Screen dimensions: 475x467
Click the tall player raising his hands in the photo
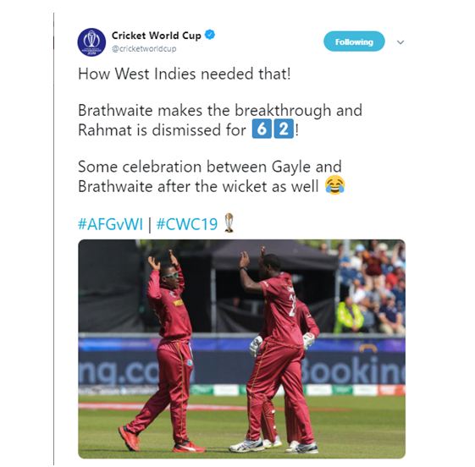click(279, 348)
